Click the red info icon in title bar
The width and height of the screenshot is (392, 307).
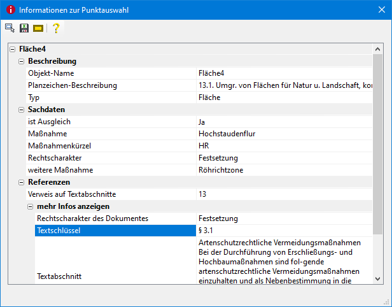coord(10,10)
